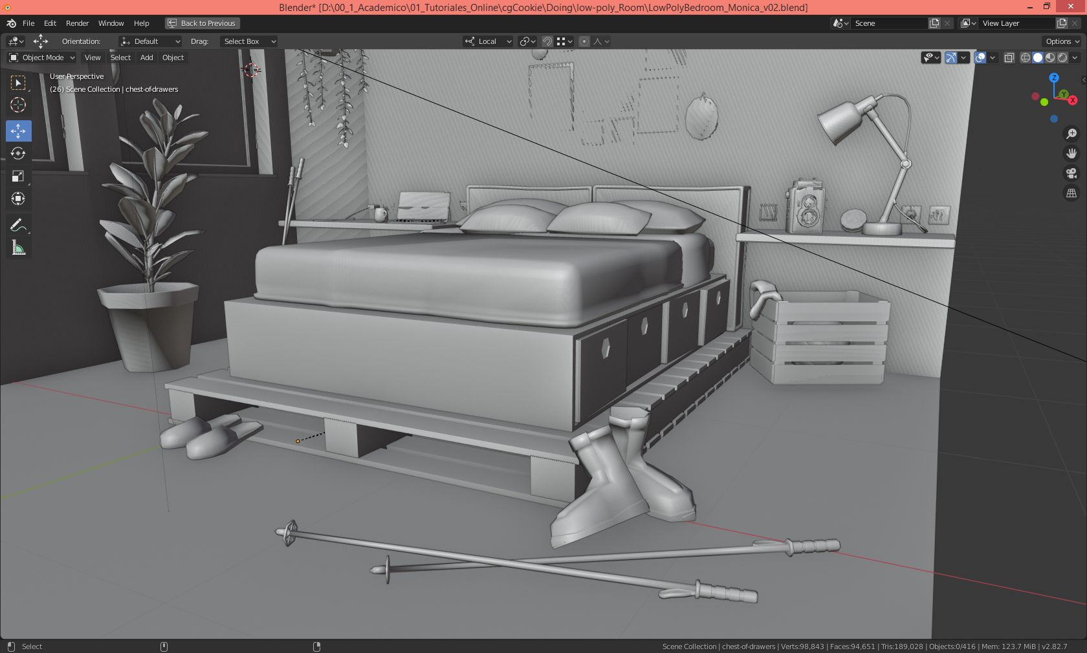Open the Edit menu
1087x653 pixels.
click(x=50, y=23)
